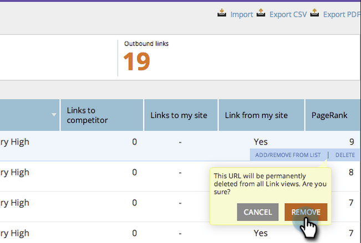361x243 pixels.
Task: Sort by Links to my site column
Action: (179, 115)
